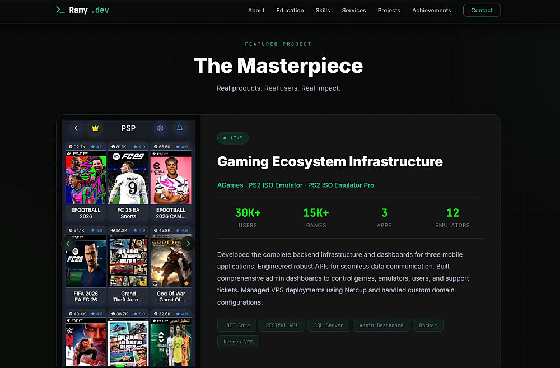This screenshot has width=560, height=368.
Task: Show previous screenshot with left carousel arrow
Action: click(68, 244)
